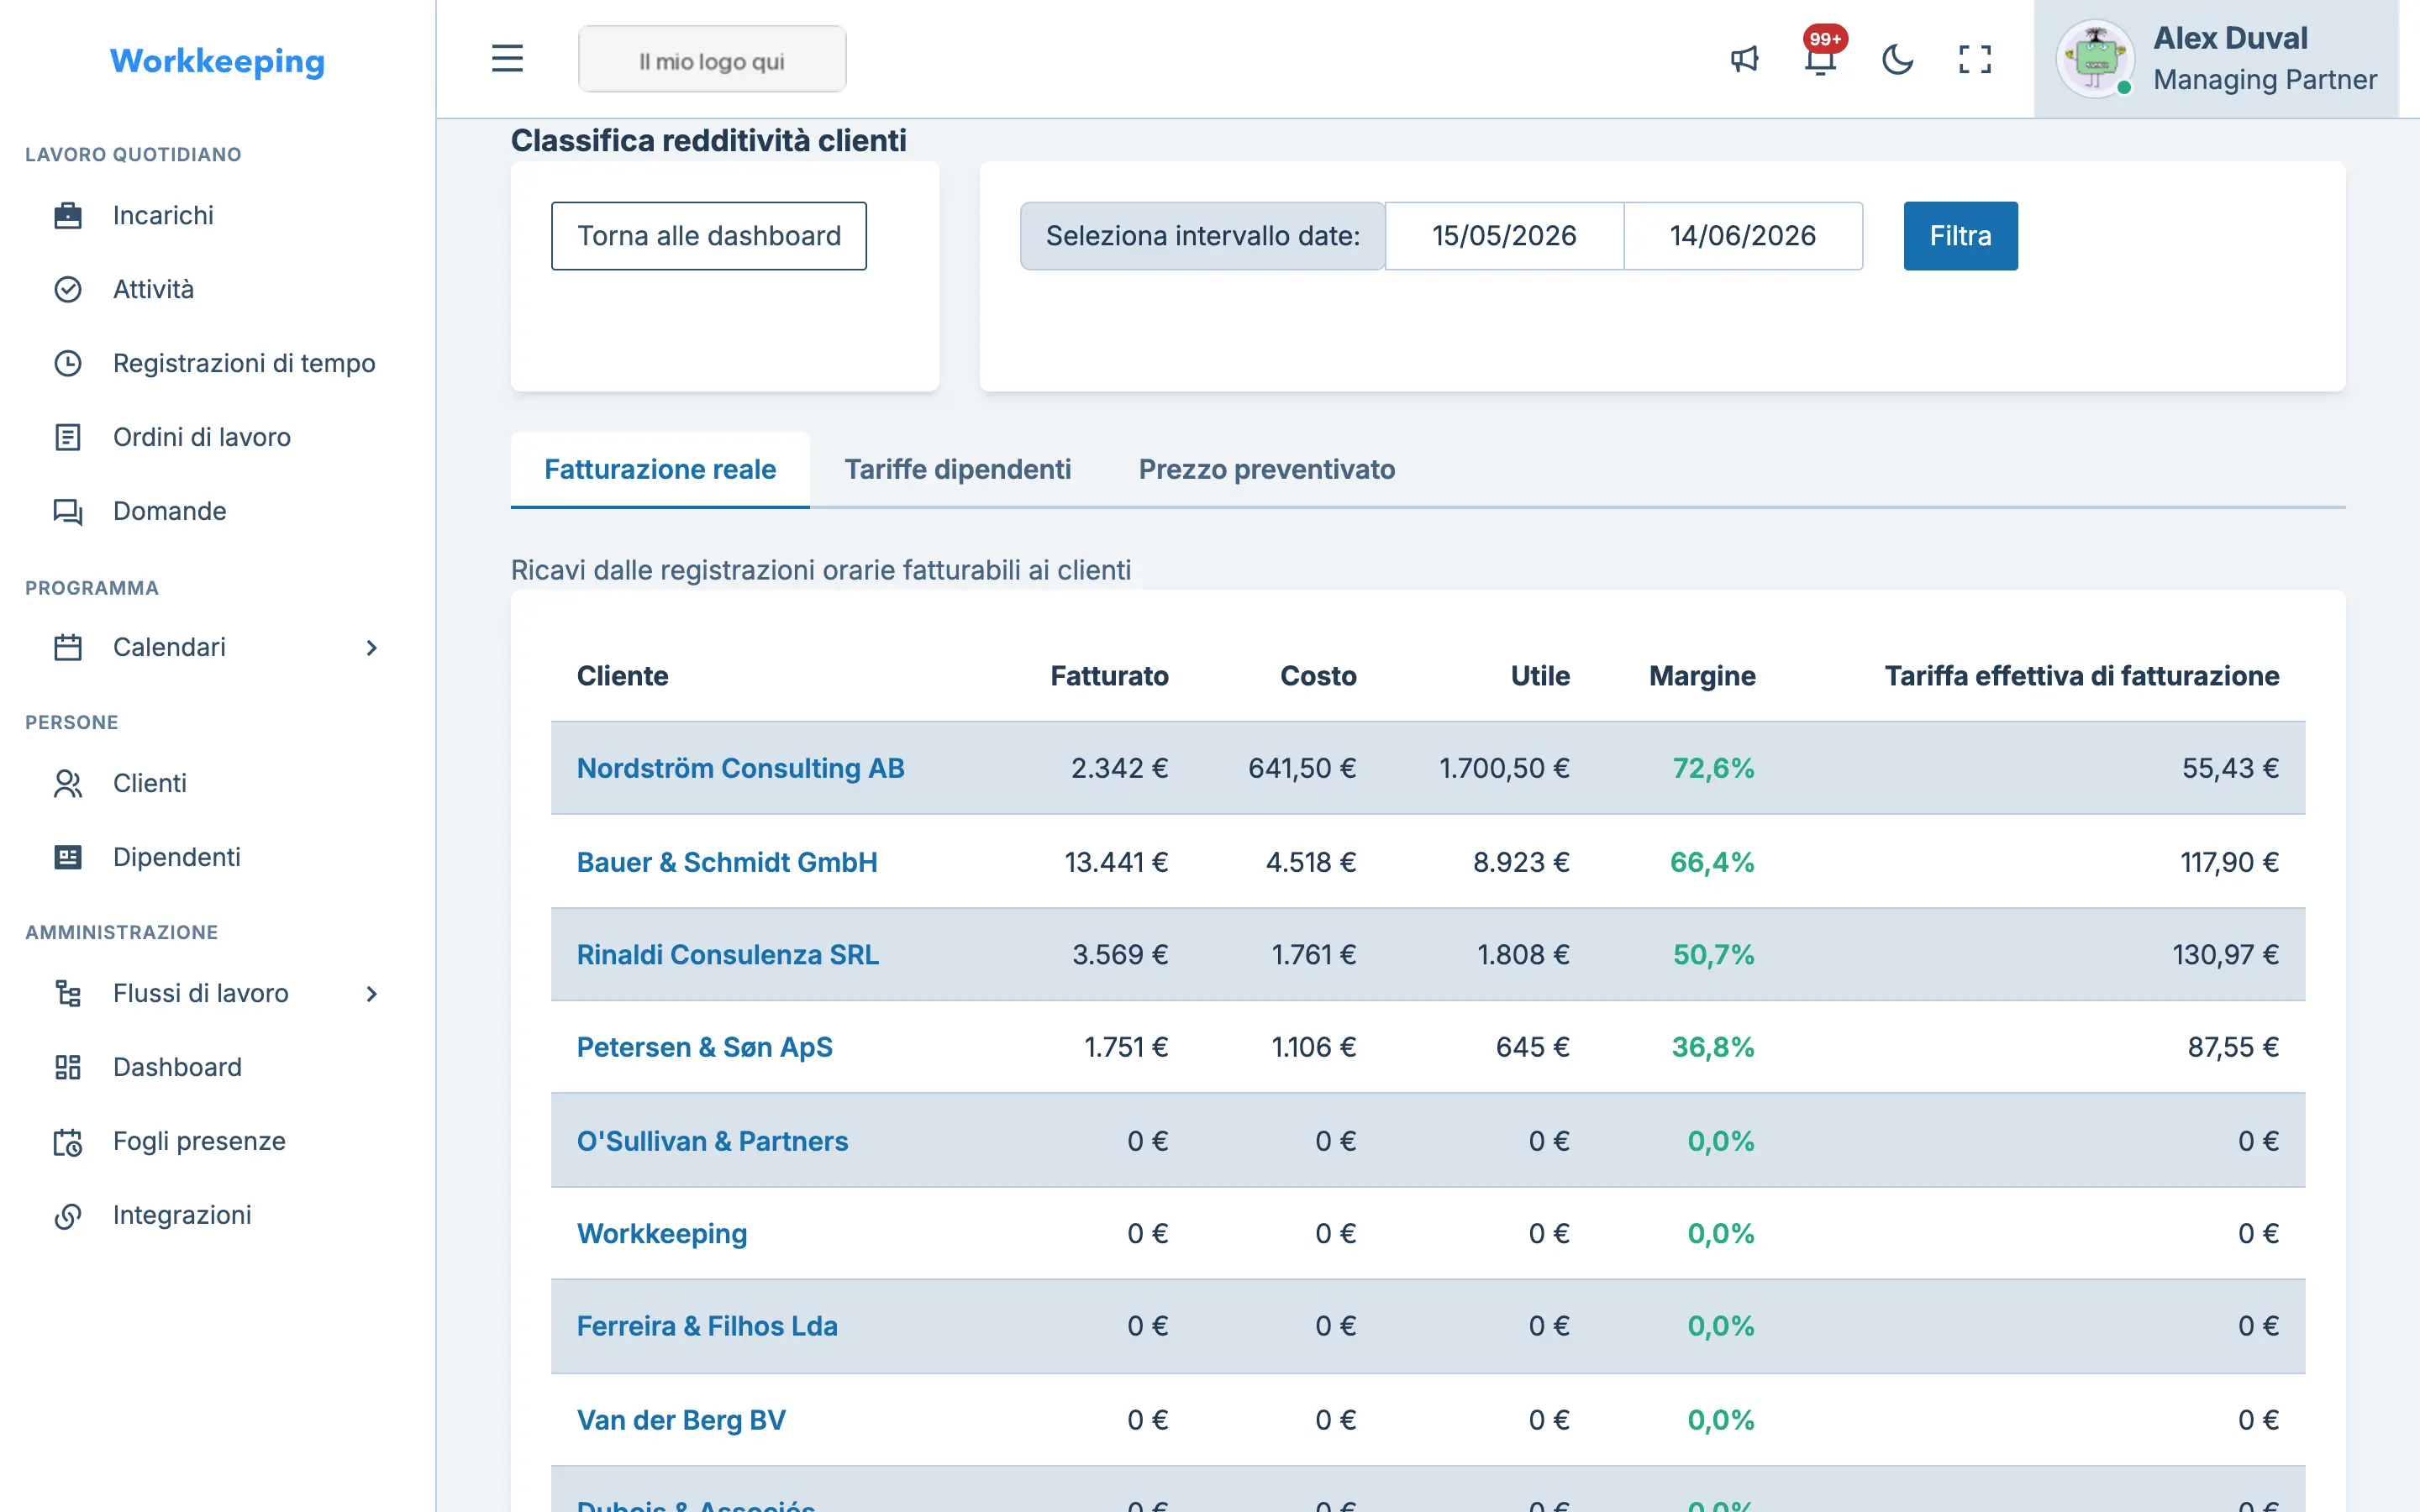Click the Alex Duval name text
This screenshot has width=2420, height=1512.
pos(2230,38)
